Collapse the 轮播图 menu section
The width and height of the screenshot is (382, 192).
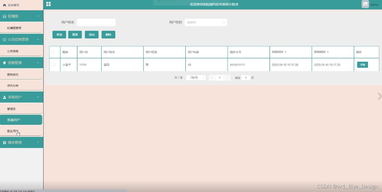click(38, 16)
